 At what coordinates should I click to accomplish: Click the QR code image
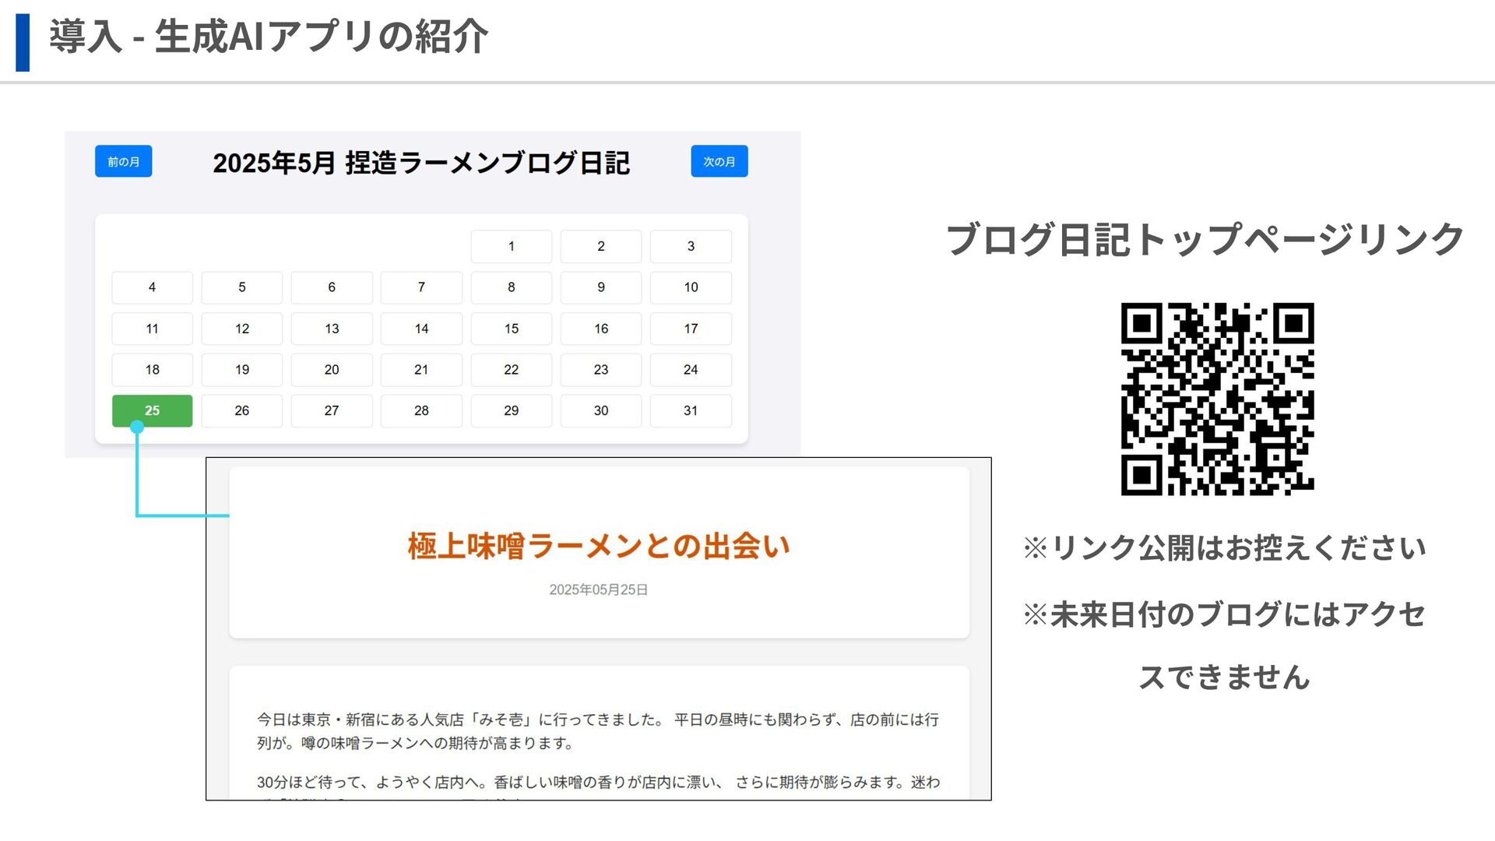(1217, 399)
